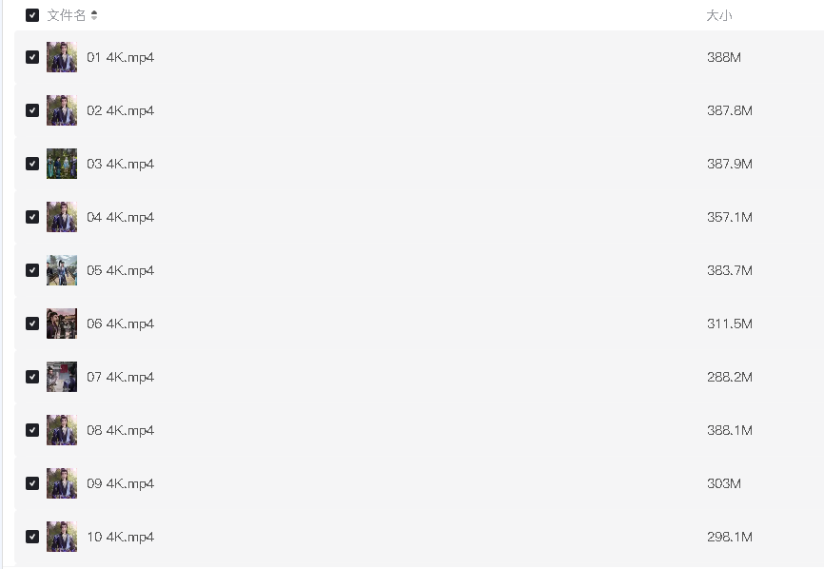Toggle the checkbox next to 05 4K.mp4
This screenshot has width=824, height=569.
(32, 270)
